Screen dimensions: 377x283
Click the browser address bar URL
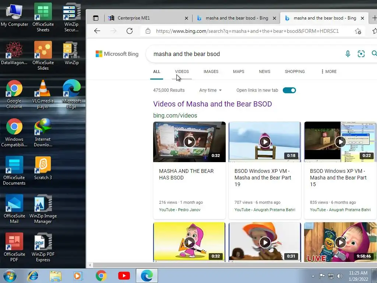coord(247,31)
